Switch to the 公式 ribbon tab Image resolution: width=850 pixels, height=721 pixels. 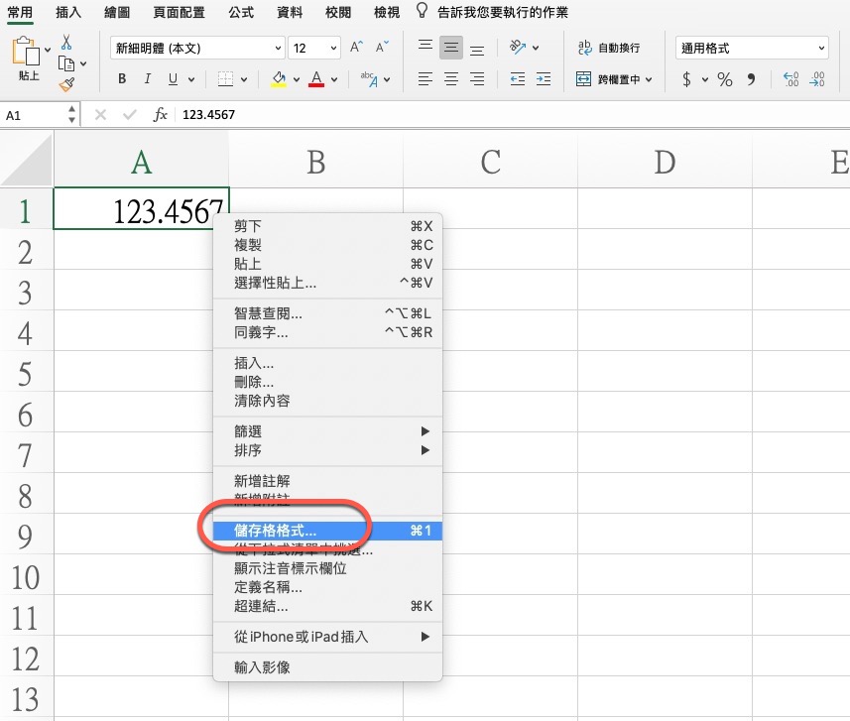tap(241, 12)
